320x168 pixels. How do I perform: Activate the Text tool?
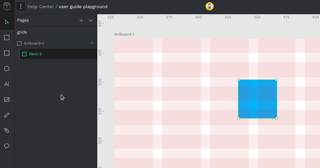pos(7,84)
